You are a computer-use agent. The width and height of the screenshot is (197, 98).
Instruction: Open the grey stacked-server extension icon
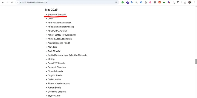coord(155,2)
